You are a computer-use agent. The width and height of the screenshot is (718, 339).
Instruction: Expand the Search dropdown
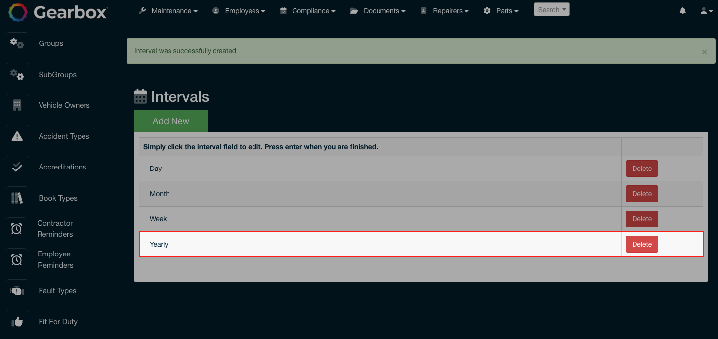(x=551, y=9)
